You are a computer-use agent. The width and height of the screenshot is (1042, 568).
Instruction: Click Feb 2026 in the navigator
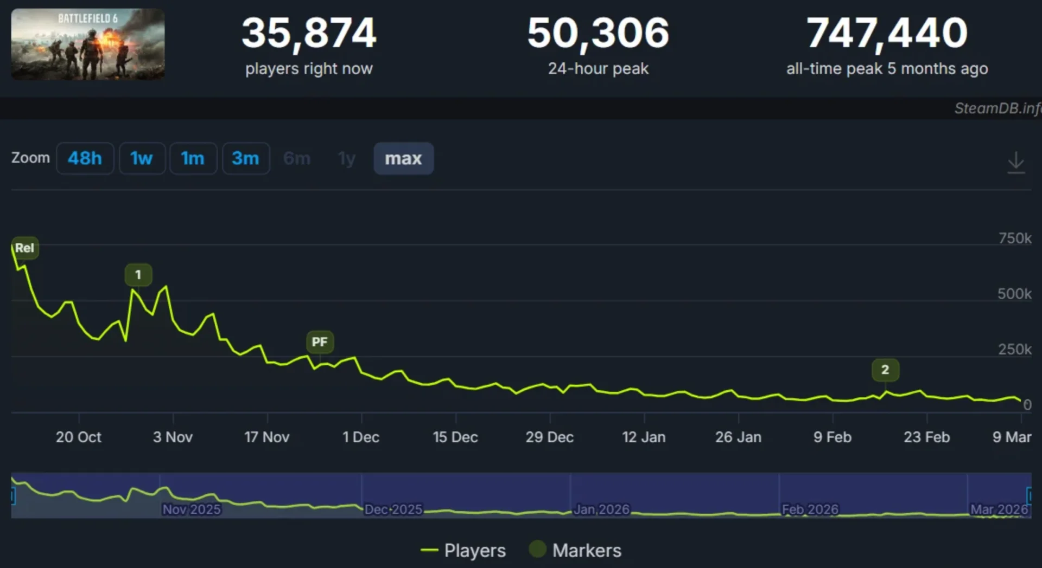pos(810,509)
